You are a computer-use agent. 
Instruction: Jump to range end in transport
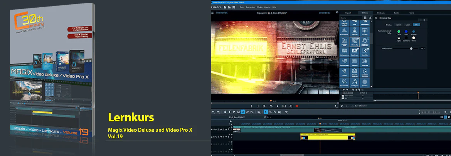point(291,106)
